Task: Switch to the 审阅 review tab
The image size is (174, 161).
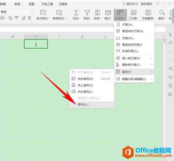Action: (x=17, y=4)
